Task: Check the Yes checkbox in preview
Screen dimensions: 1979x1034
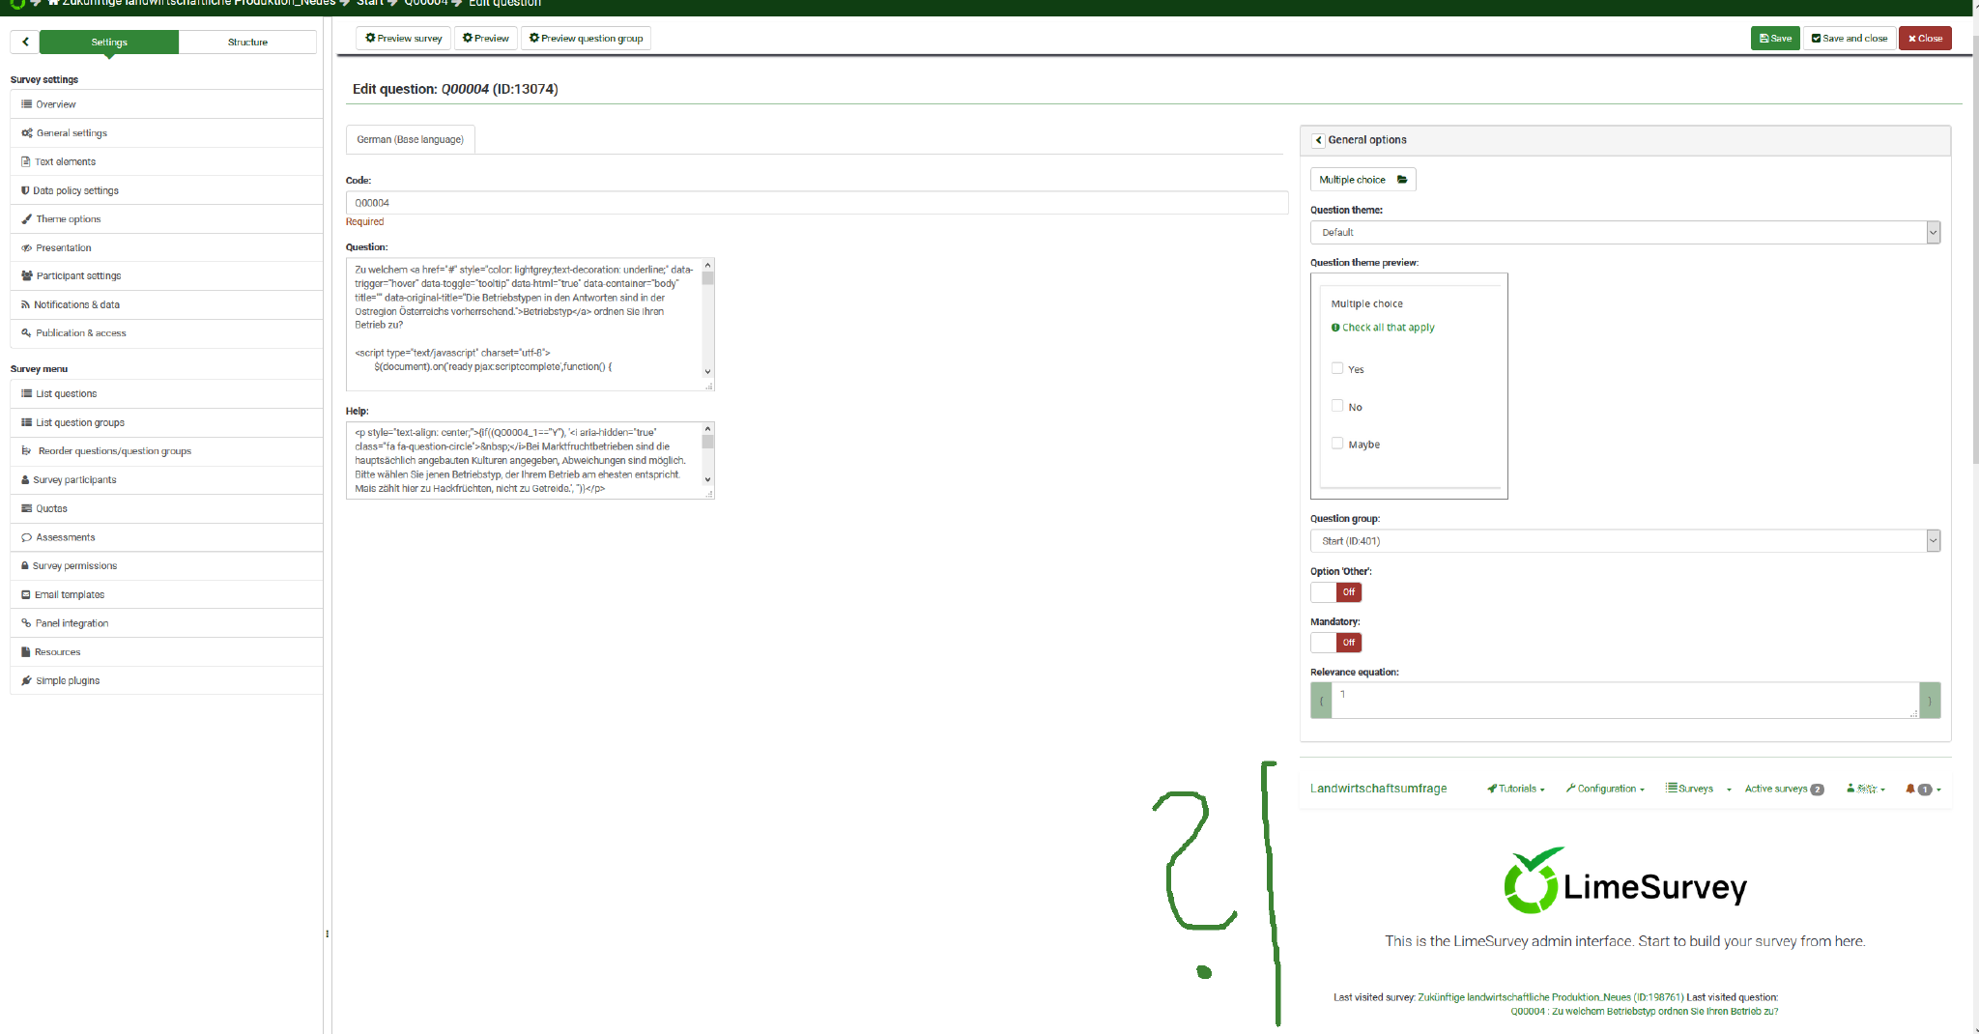Action: click(x=1337, y=368)
